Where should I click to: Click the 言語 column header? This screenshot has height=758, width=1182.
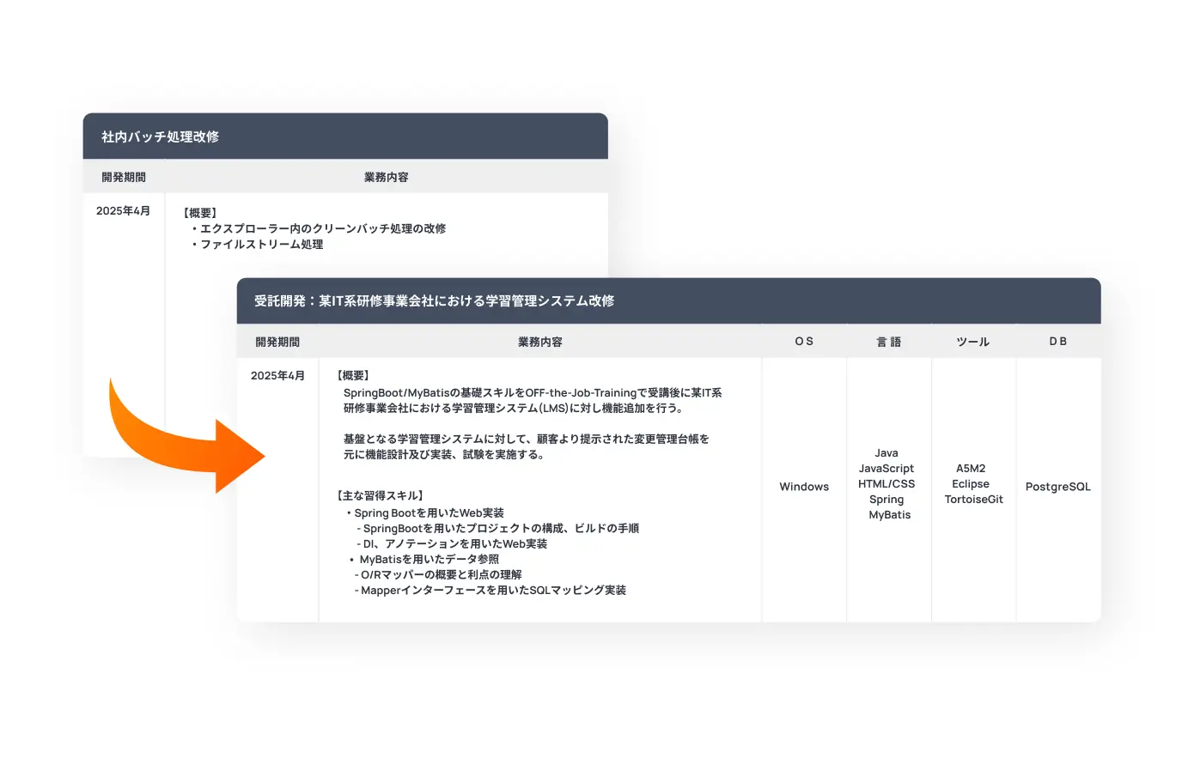pos(889,342)
